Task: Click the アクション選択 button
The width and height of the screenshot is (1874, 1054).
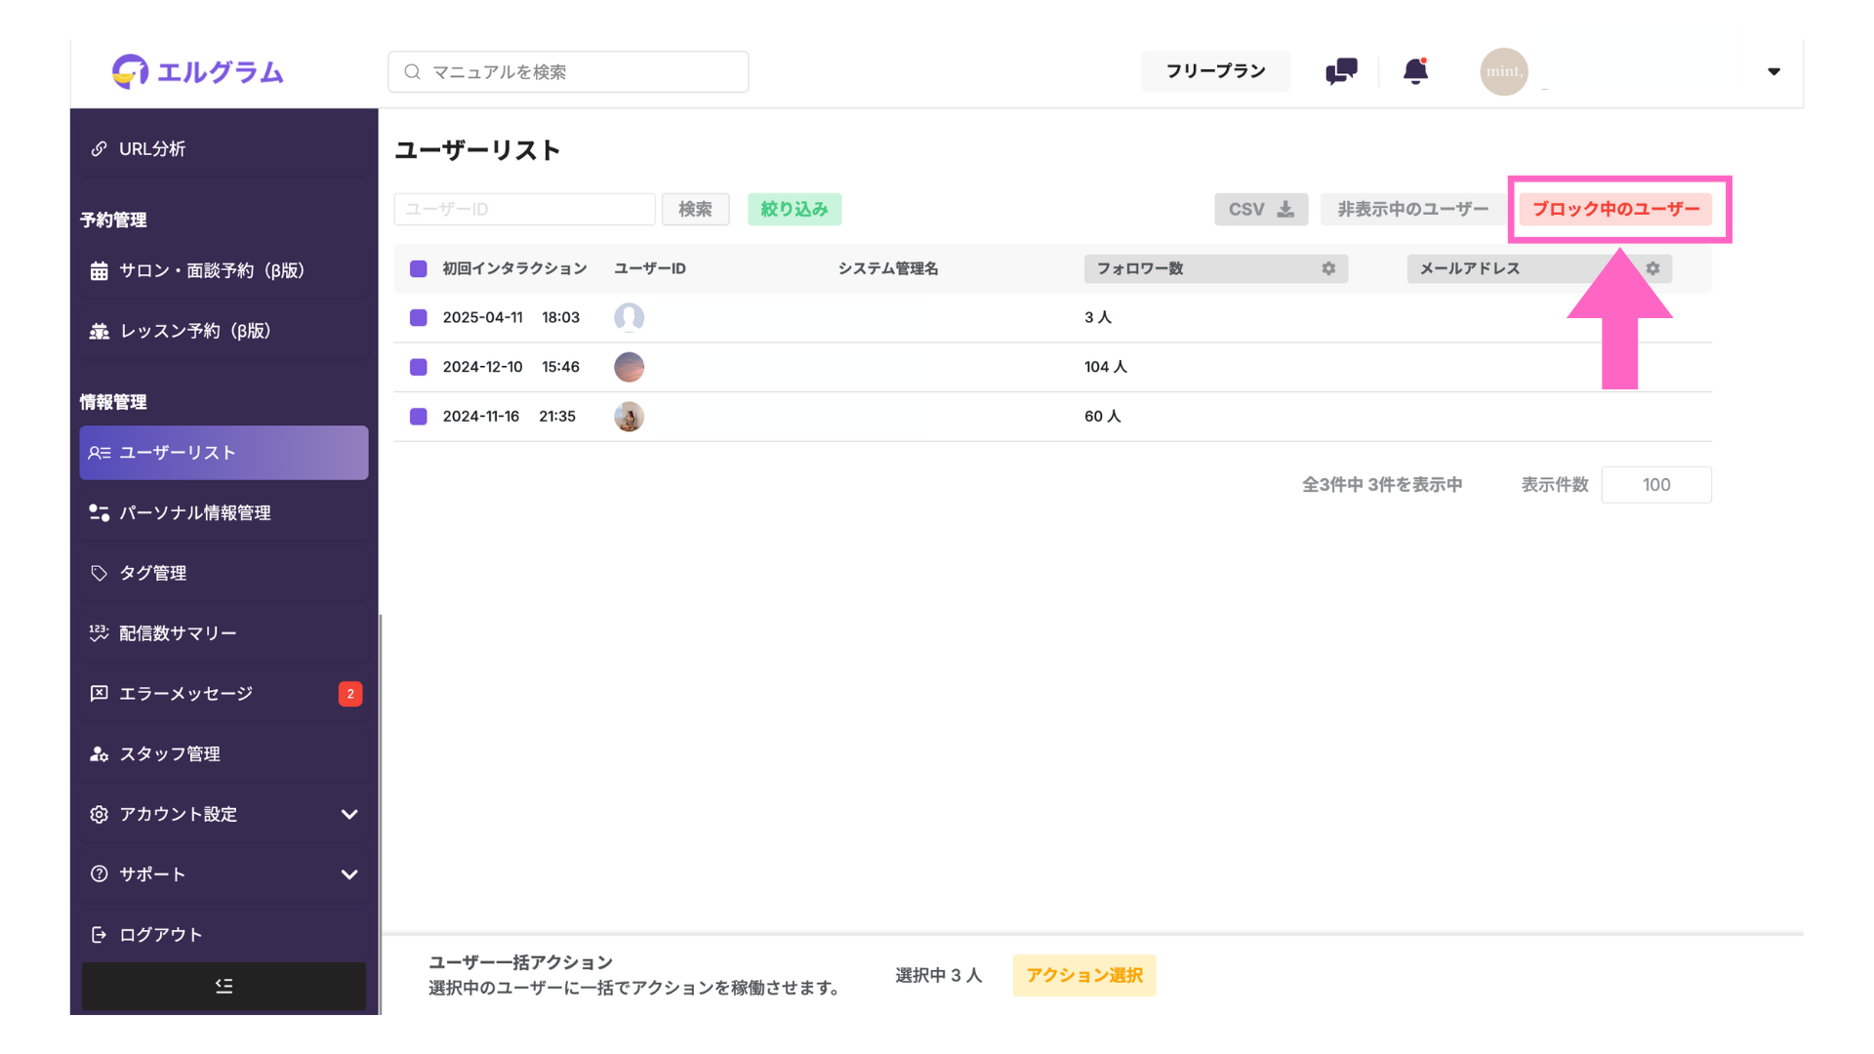Action: click(x=1083, y=975)
